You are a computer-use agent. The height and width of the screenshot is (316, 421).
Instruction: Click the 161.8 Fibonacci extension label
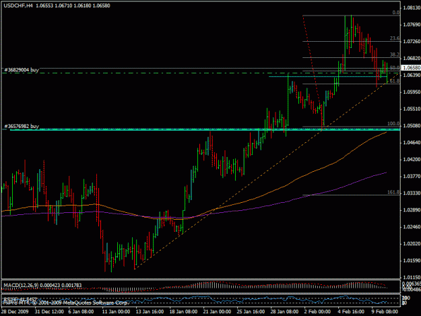click(x=393, y=192)
